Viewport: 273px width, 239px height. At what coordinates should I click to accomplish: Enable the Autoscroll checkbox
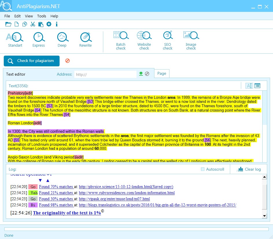pos(203,169)
